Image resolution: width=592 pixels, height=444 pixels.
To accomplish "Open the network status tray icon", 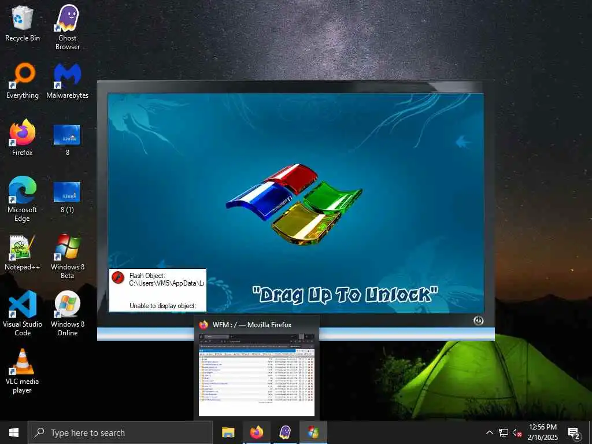I will pos(504,432).
